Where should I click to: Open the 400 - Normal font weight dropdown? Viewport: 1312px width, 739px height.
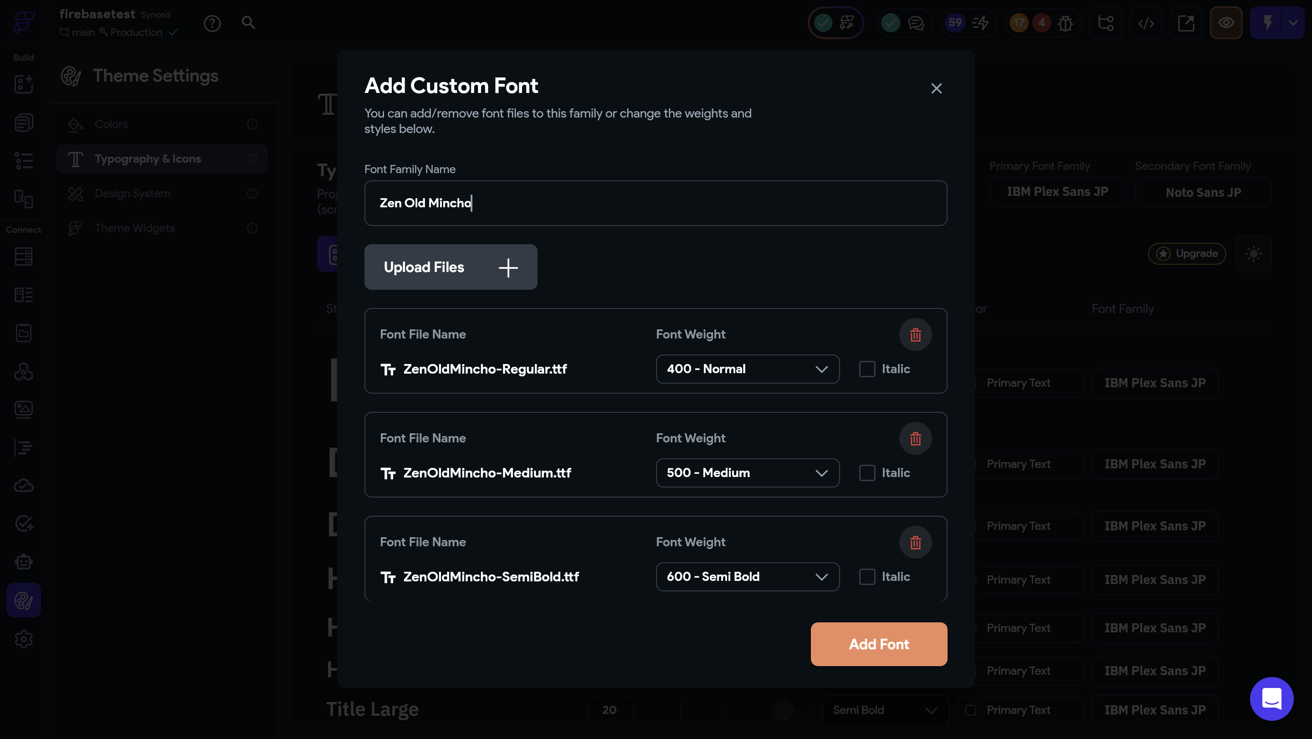pos(747,369)
